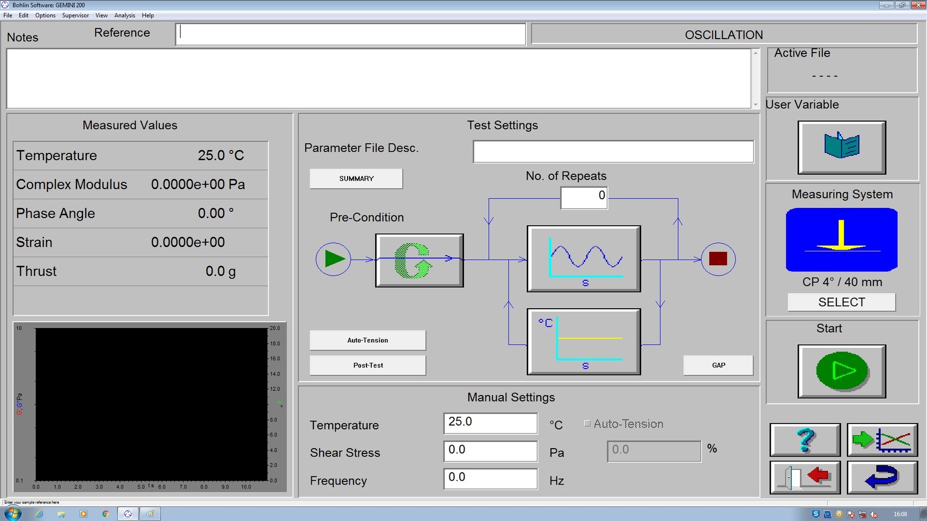This screenshot has width=927, height=521.
Task: Open the User Variable notebook icon
Action: tap(841, 147)
